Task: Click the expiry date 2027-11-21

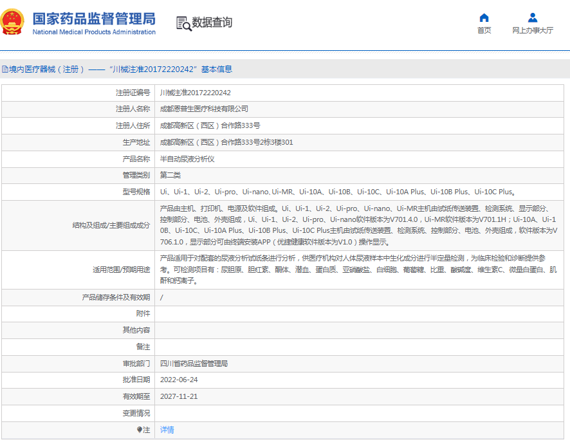Action: pos(178,396)
